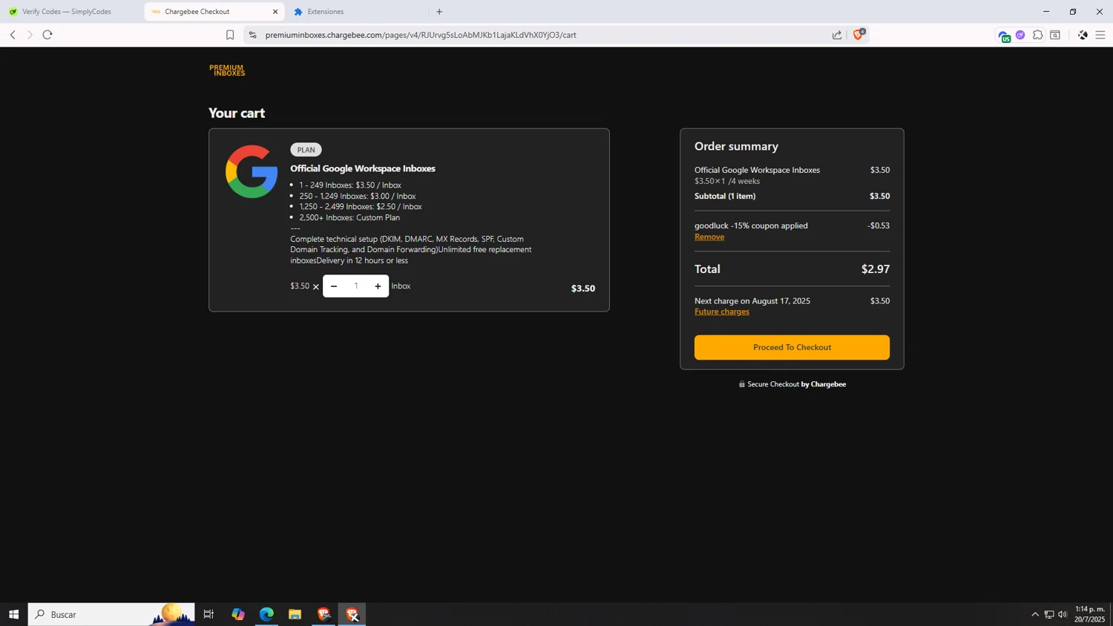Click Proceed To Checkout button
The width and height of the screenshot is (1113, 626).
(x=792, y=347)
